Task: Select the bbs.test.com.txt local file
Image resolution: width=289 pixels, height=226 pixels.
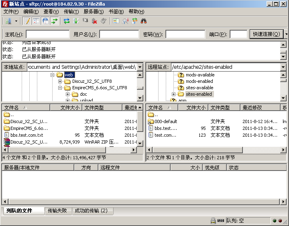Action: pos(27,135)
